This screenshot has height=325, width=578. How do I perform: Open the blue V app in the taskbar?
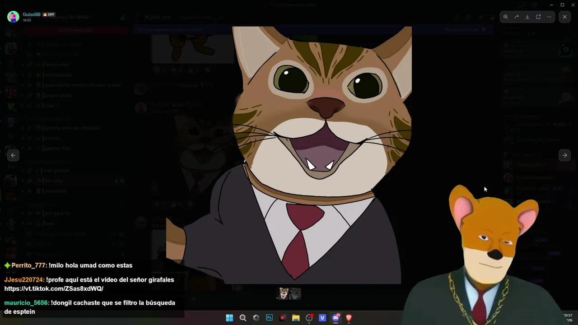pyautogui.click(x=322, y=318)
